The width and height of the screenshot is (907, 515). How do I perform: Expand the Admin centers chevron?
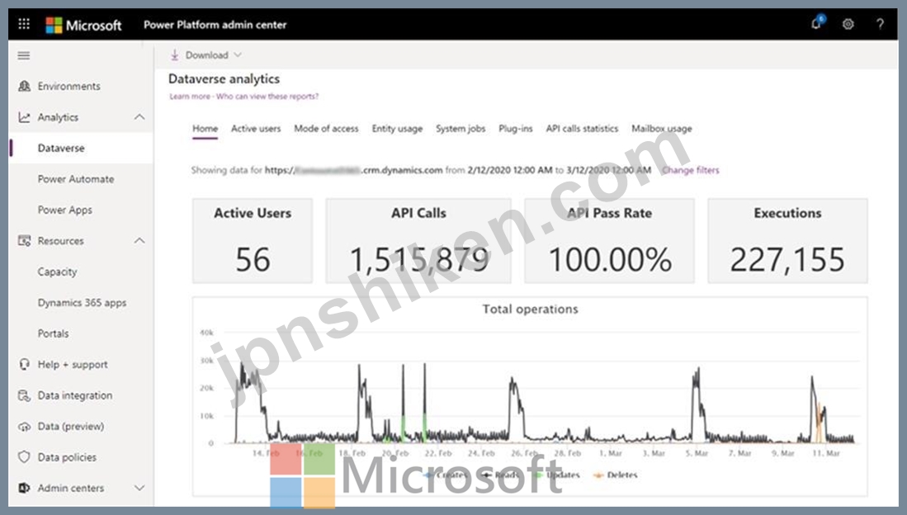point(139,489)
